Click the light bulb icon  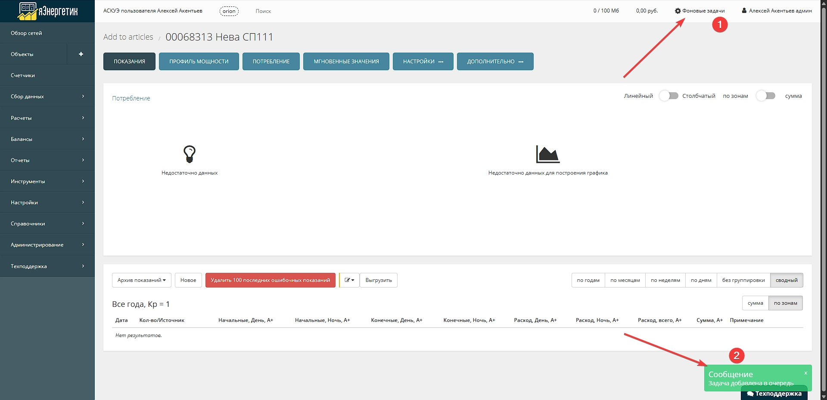(x=190, y=154)
